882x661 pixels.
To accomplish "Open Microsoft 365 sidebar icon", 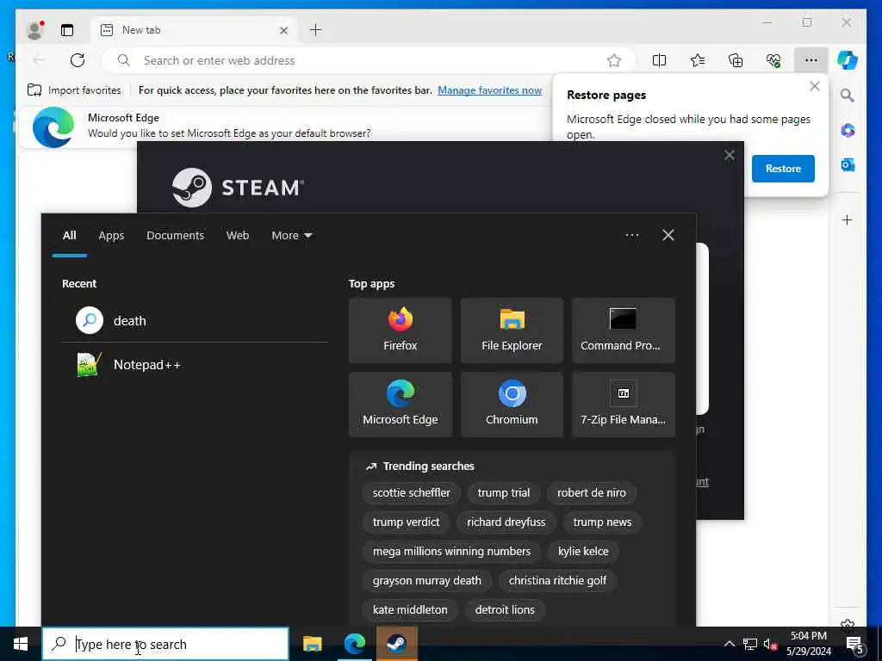I will pos(848,131).
